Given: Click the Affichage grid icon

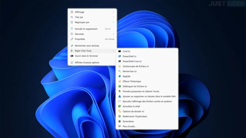Looking at the screenshot, I should [x=72, y=12].
